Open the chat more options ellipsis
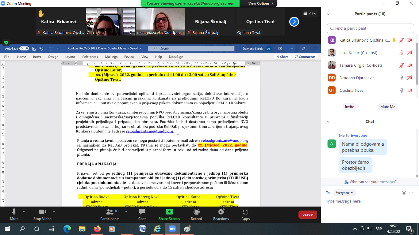This screenshot has height=235, width=419. [411, 193]
